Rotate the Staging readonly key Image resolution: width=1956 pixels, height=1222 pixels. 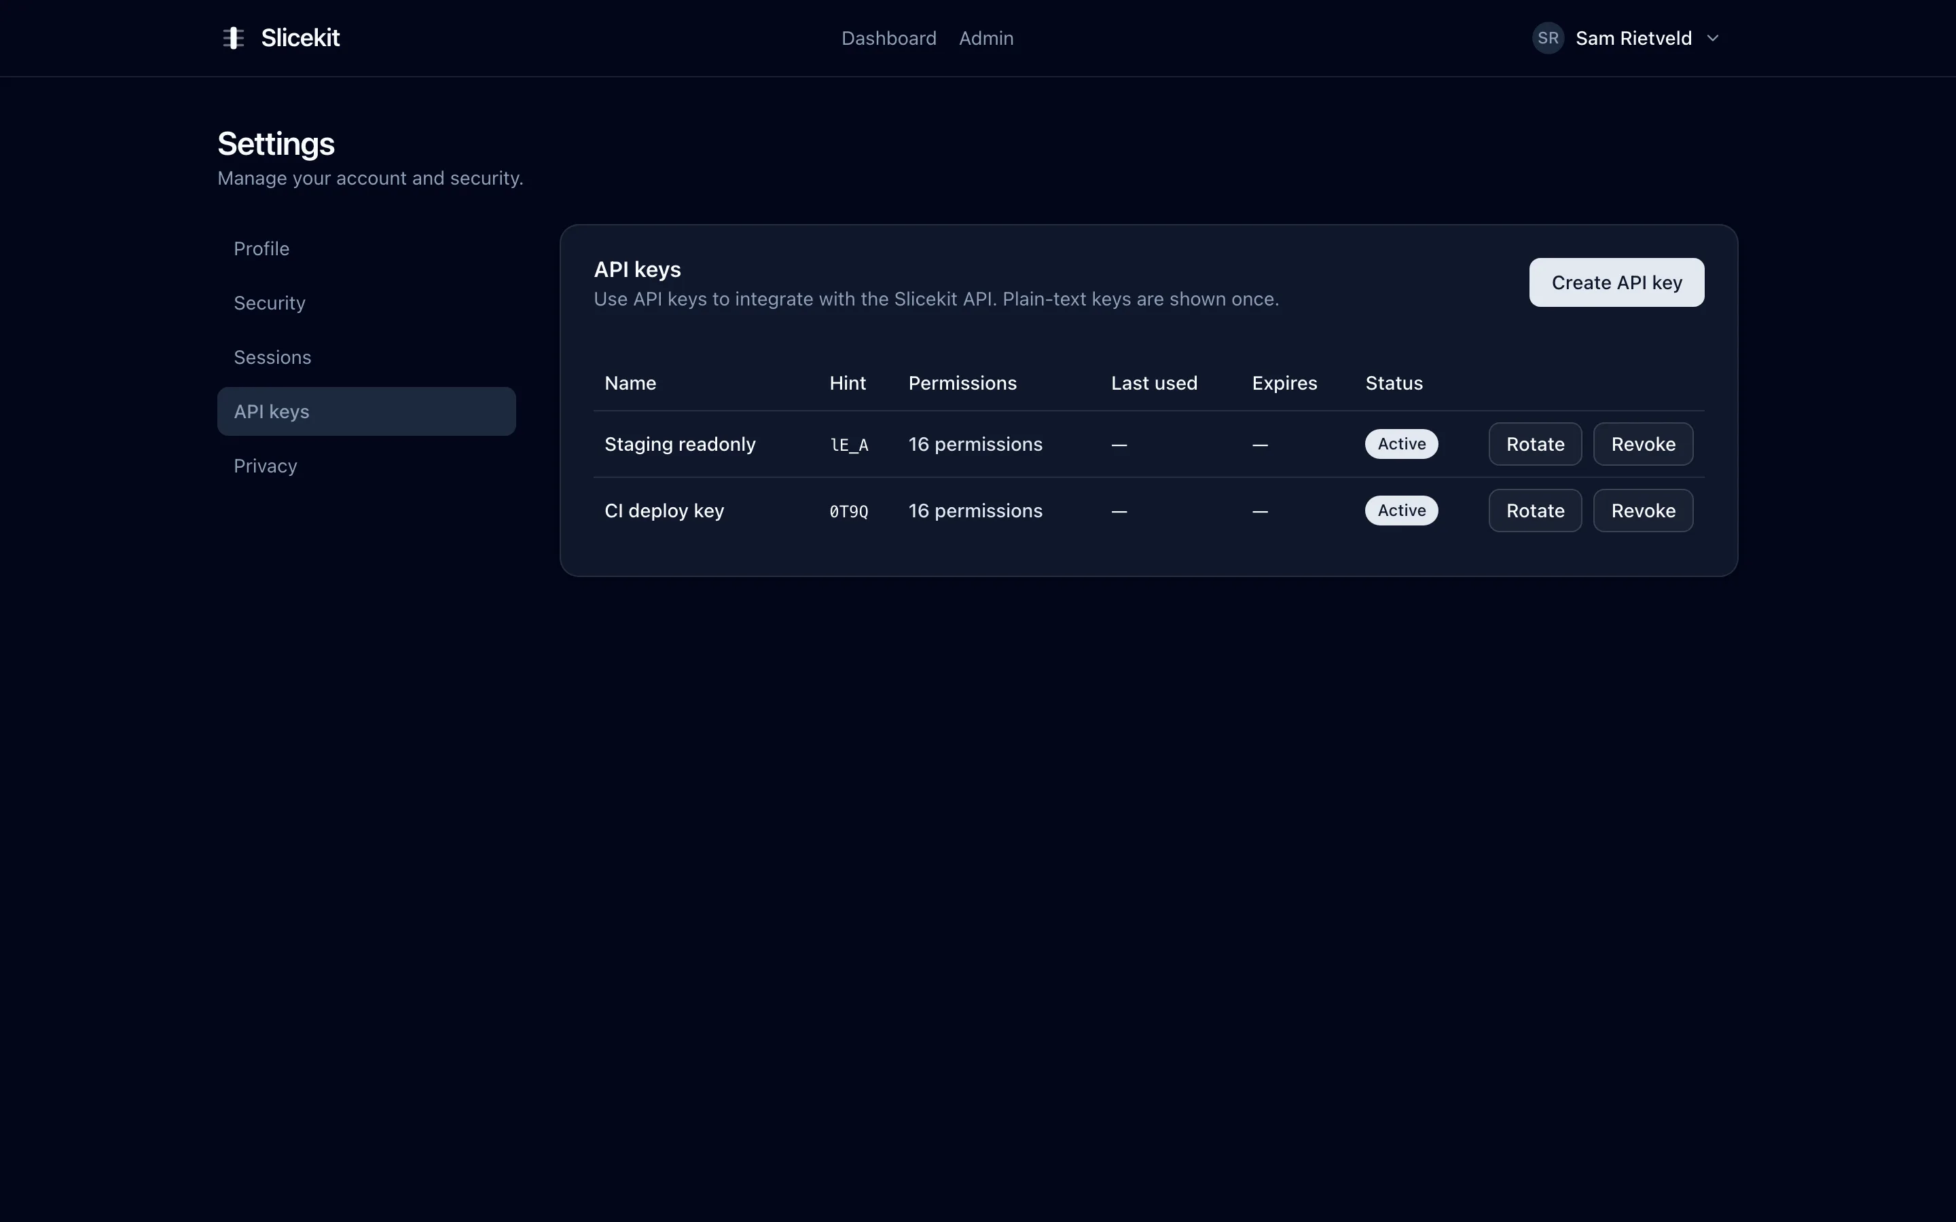1535,444
